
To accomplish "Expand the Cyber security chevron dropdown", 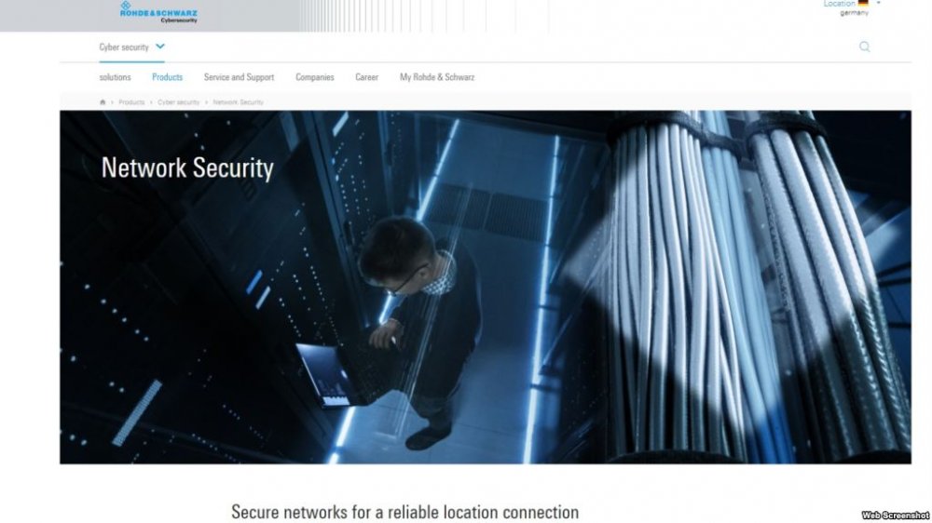I will tap(160, 47).
